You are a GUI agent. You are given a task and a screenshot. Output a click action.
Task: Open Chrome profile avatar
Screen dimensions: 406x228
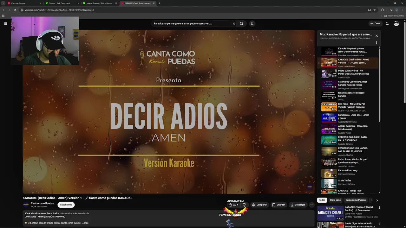396,10
